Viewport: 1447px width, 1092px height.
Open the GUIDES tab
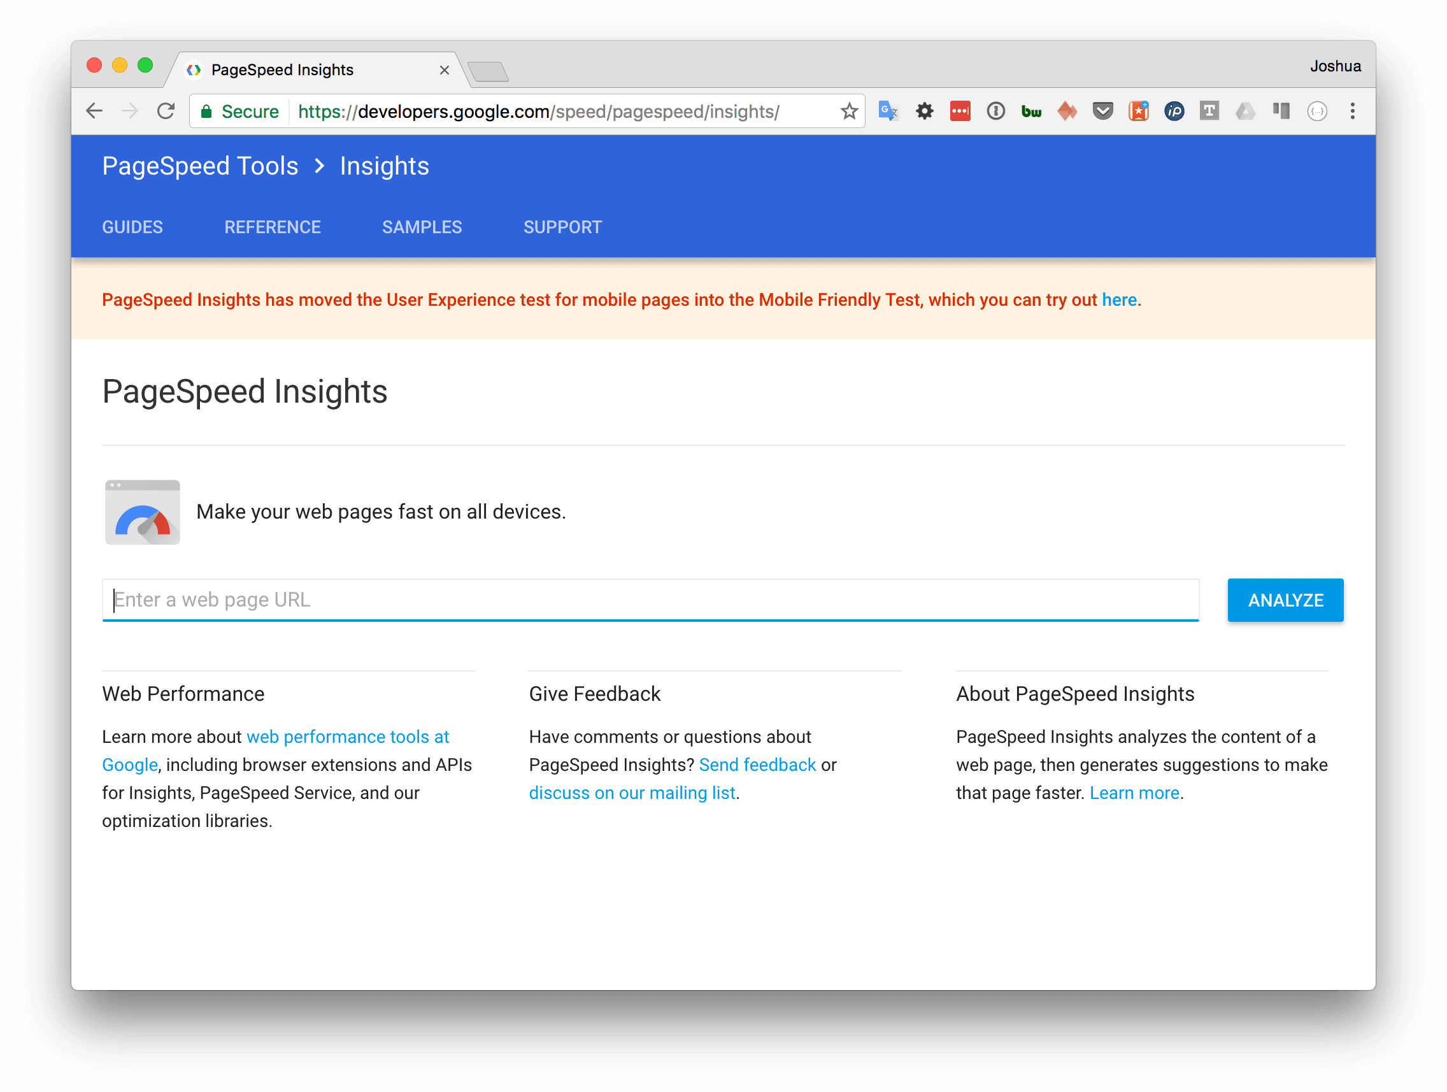[132, 226]
